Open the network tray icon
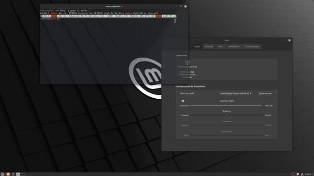Image resolution: width=314 pixels, height=176 pixels. tap(302, 174)
